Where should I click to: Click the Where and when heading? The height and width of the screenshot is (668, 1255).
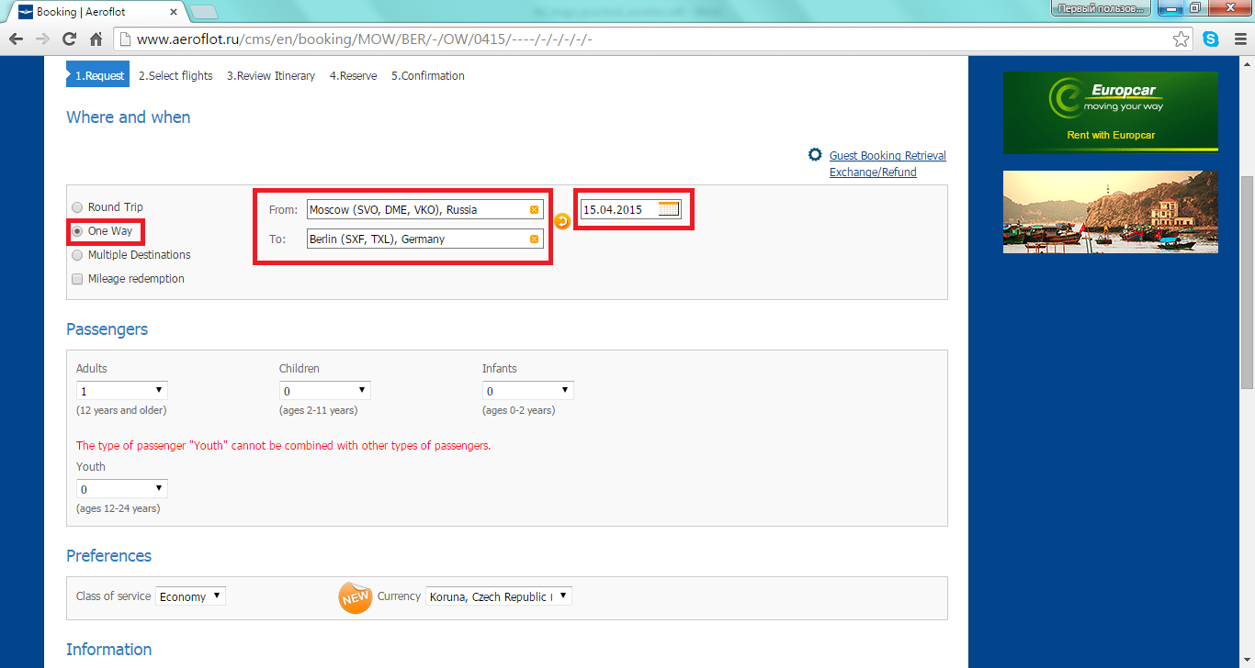(x=129, y=117)
